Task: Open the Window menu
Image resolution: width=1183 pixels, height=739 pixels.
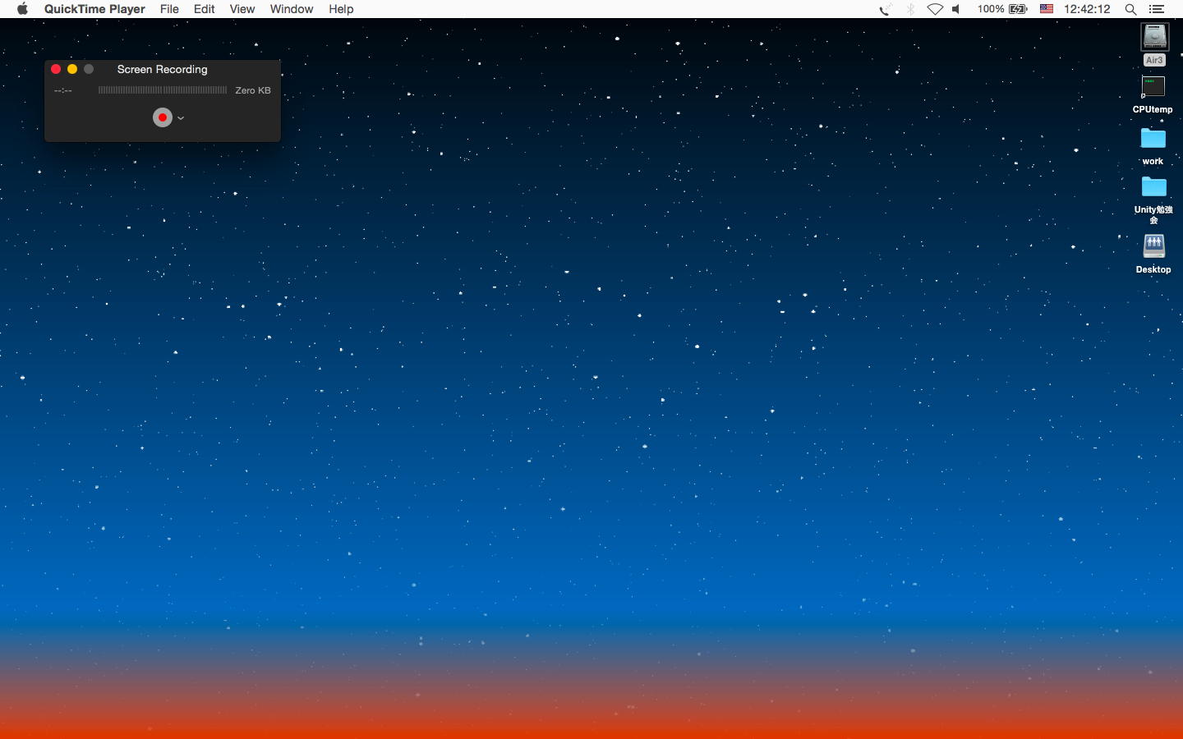Action: (292, 9)
